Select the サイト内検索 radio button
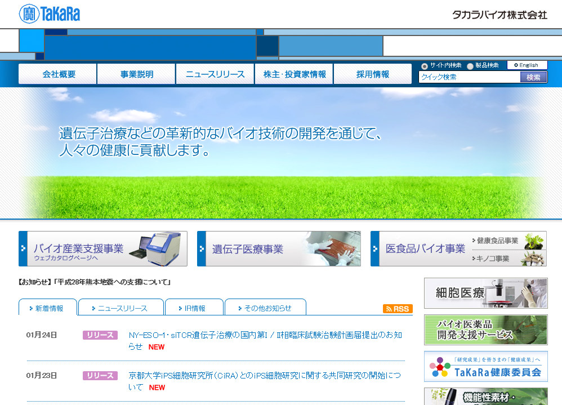The height and width of the screenshot is (405, 562). click(x=425, y=66)
